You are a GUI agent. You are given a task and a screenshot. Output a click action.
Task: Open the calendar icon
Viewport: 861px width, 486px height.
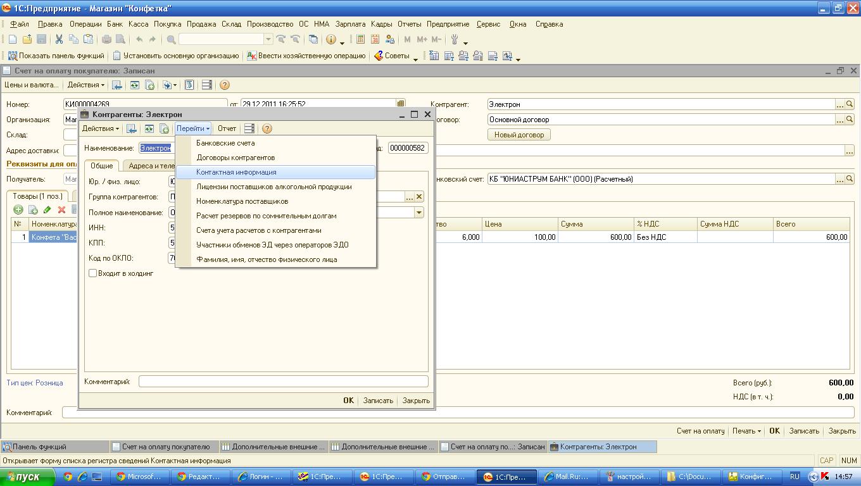pos(375,39)
